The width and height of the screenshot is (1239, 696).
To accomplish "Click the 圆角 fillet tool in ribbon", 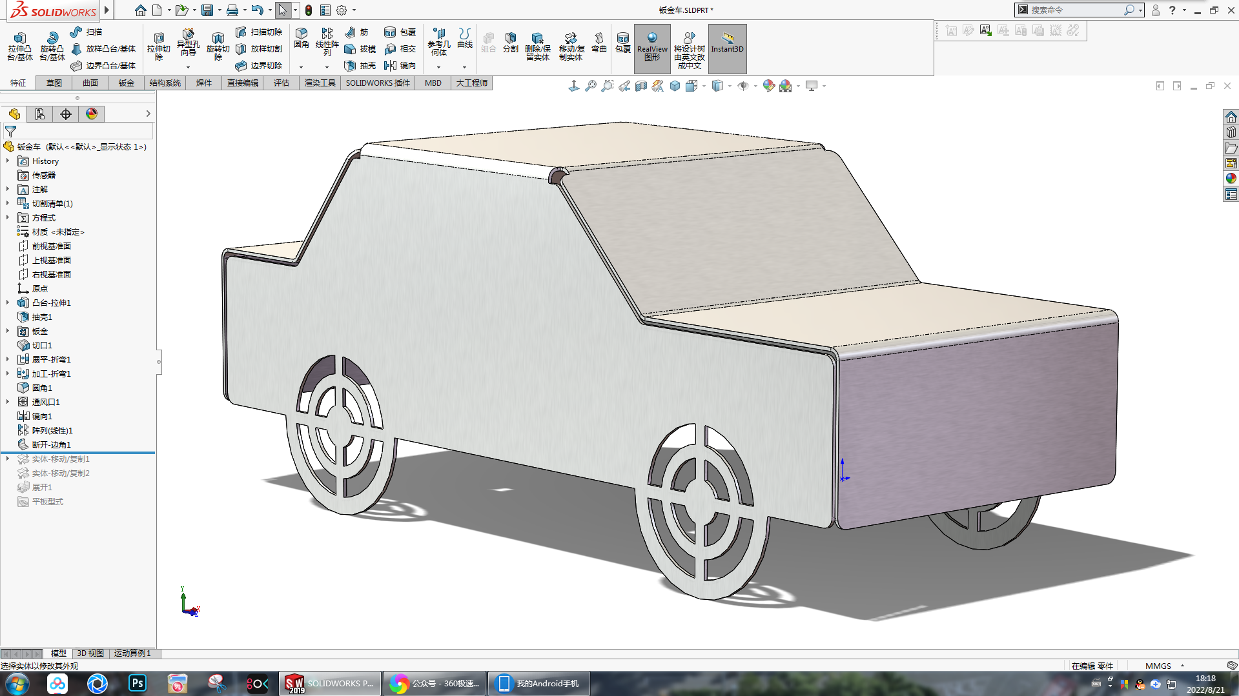I will (x=301, y=38).
